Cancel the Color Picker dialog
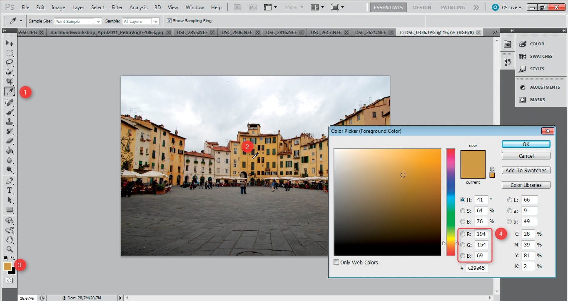The height and width of the screenshot is (301, 568). 526,156
